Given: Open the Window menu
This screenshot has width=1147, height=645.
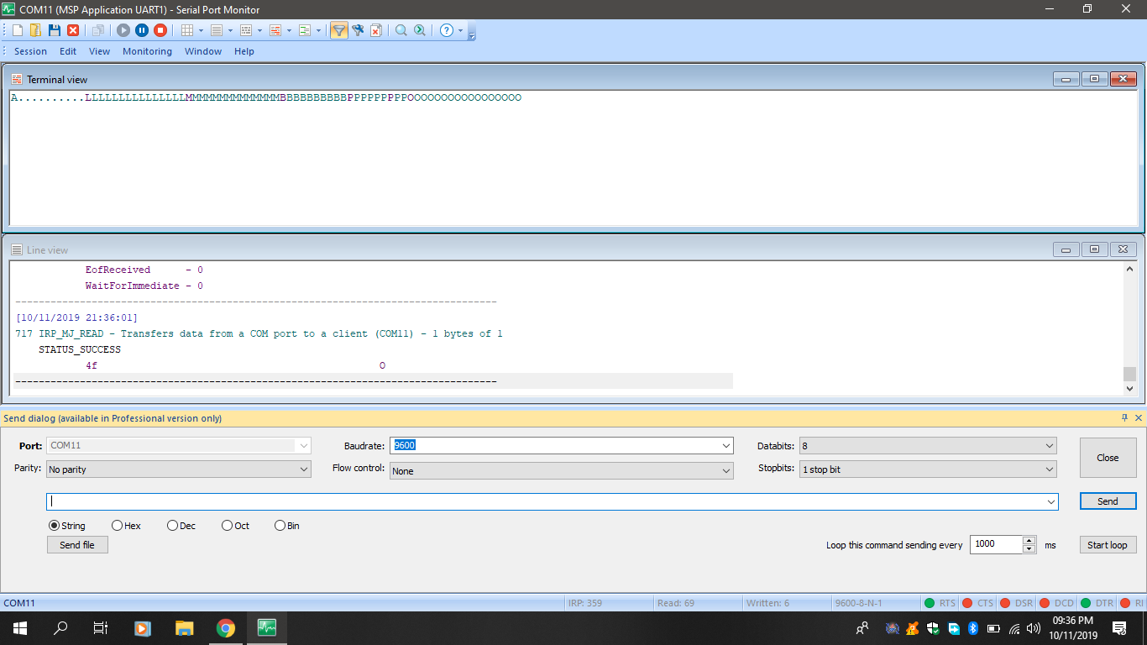Looking at the screenshot, I should click(x=203, y=51).
